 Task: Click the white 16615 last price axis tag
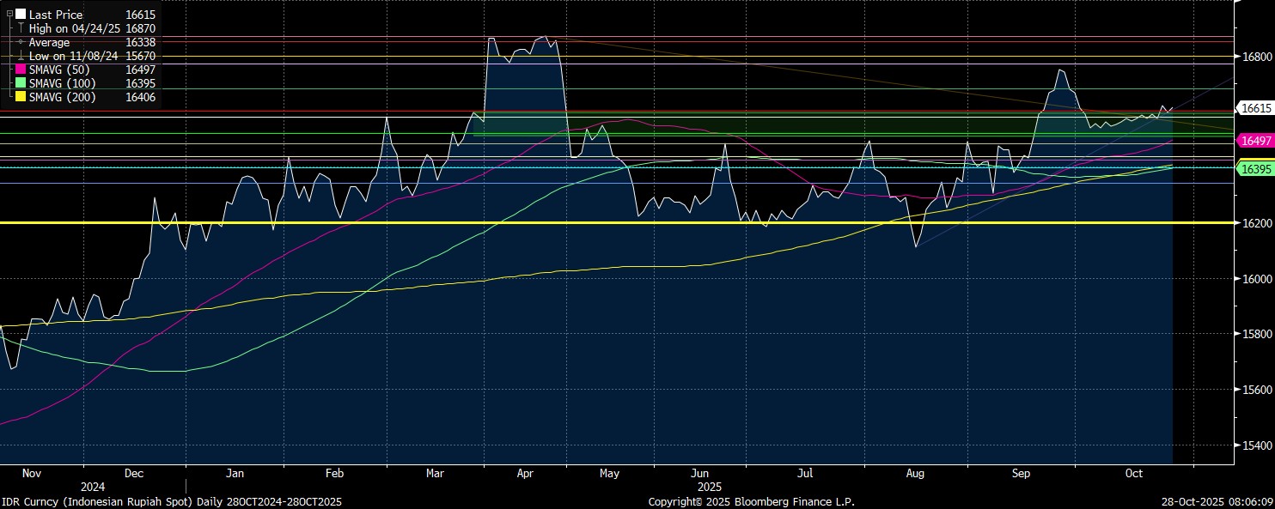1254,108
